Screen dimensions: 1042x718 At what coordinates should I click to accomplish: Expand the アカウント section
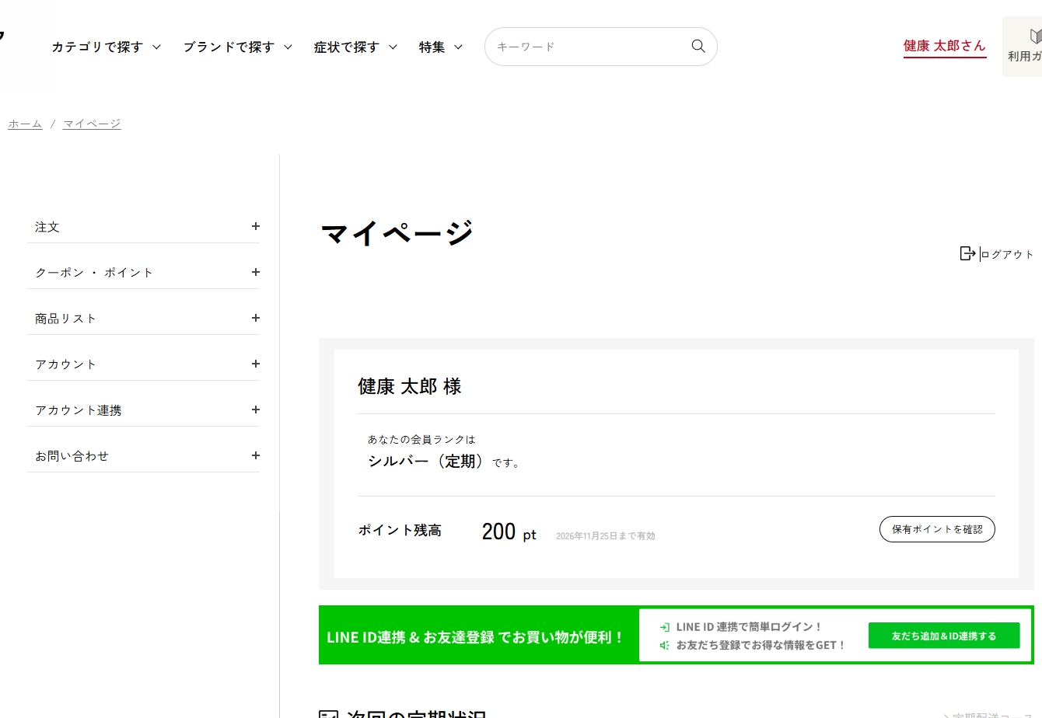[255, 364]
